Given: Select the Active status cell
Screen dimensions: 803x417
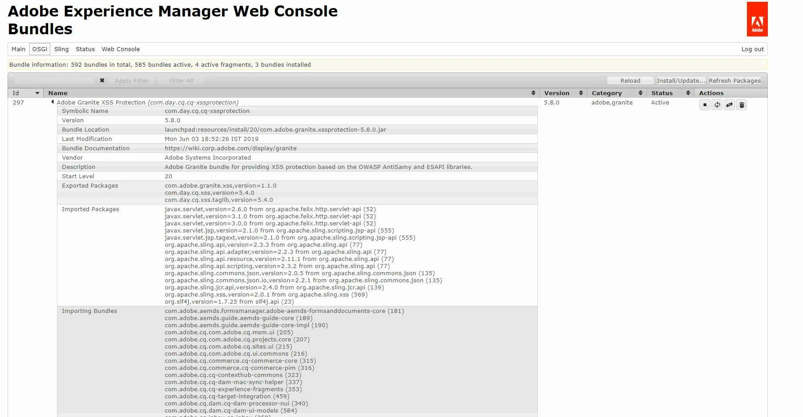Looking at the screenshot, I should (660, 102).
